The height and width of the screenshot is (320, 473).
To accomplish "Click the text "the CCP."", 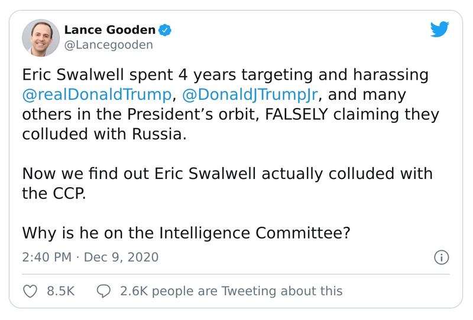I will [54, 193].
